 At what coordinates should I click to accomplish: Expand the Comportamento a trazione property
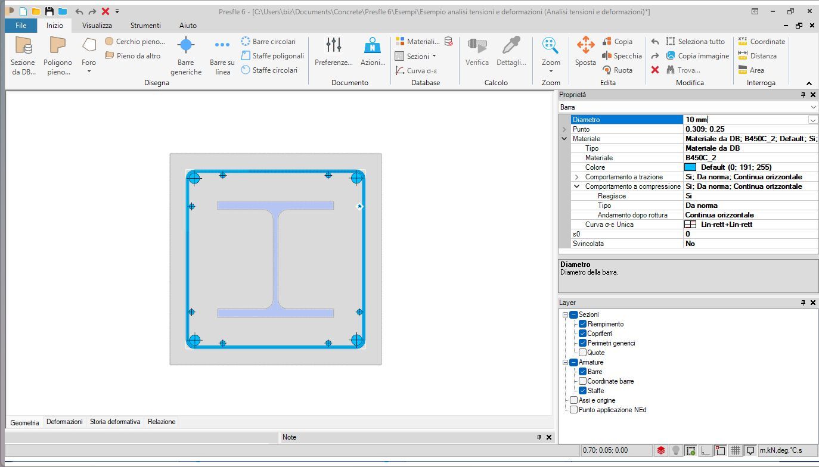[576, 177]
